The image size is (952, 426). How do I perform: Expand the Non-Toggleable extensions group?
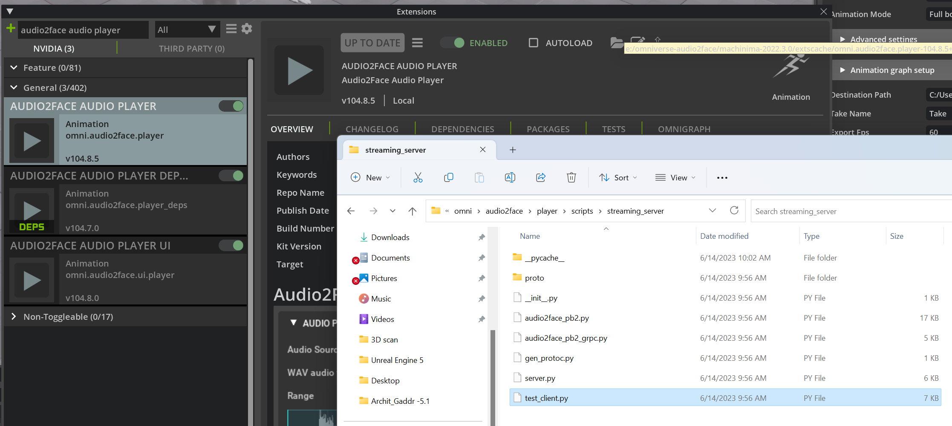click(14, 316)
